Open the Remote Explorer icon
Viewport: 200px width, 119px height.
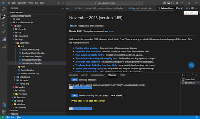pos(4,46)
